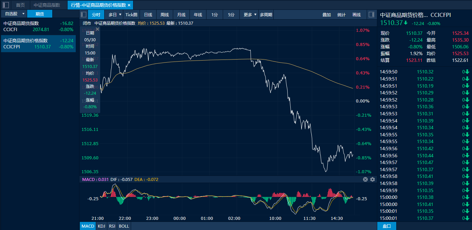Open the 中证商品指数 tab
The height and width of the screenshot is (230, 472).
47,5
